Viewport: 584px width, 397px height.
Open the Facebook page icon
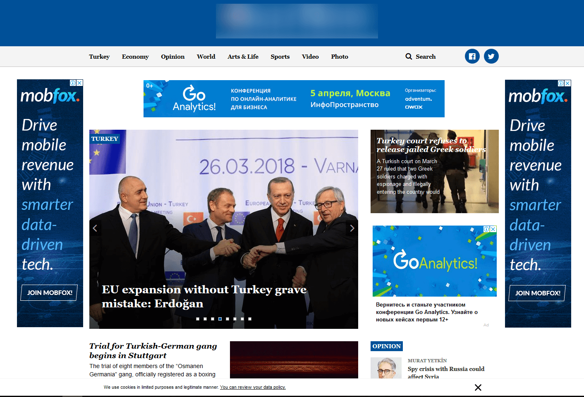click(x=472, y=56)
